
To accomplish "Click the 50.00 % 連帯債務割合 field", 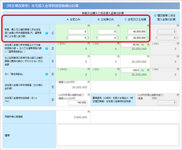I will 130,45.
